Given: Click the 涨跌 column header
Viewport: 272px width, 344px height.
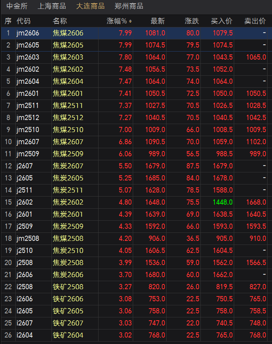Looking at the screenshot, I should pyautogui.click(x=192, y=21).
